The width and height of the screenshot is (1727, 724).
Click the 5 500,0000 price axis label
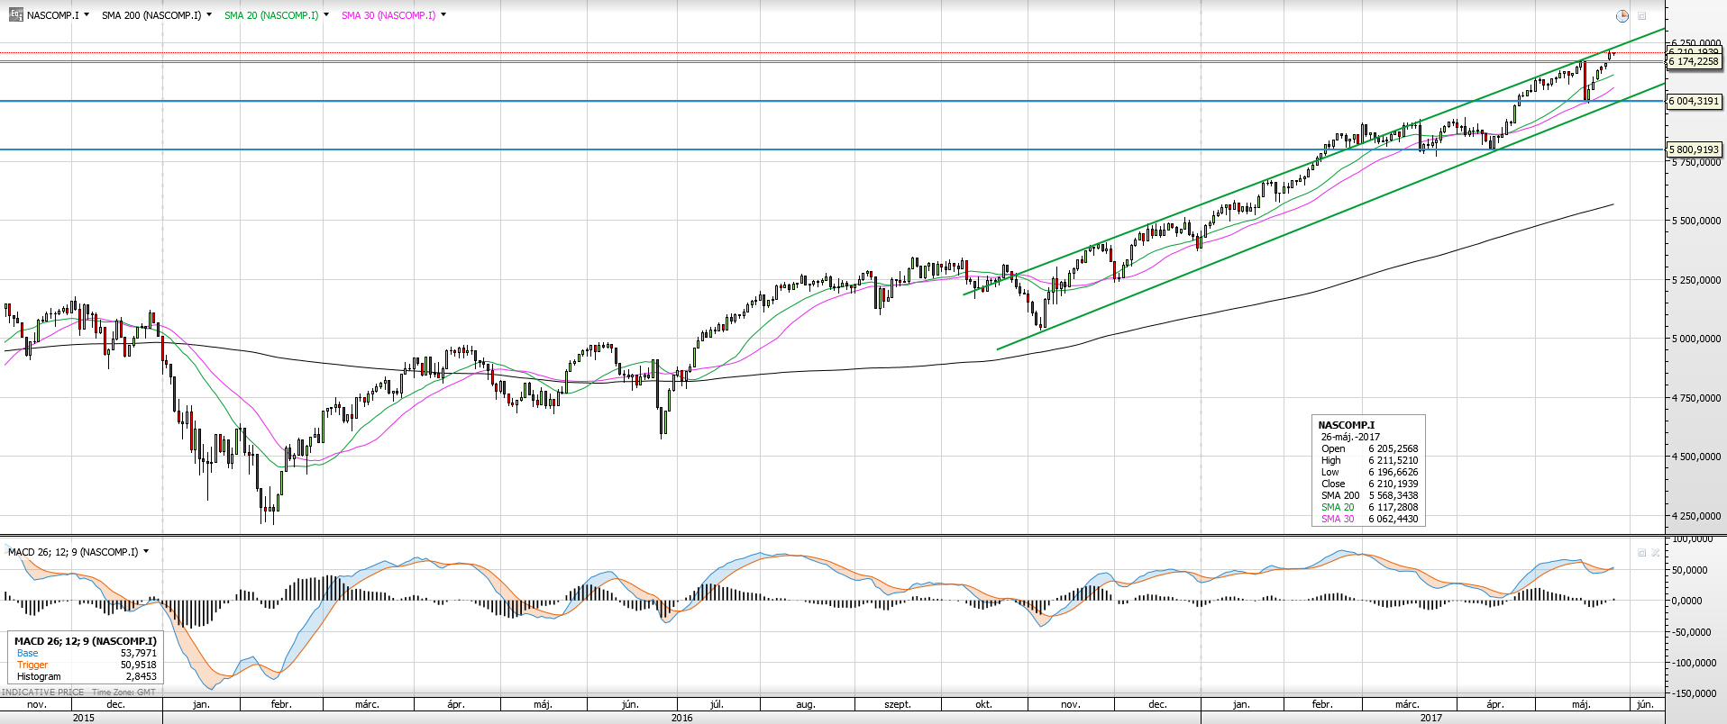[1695, 221]
